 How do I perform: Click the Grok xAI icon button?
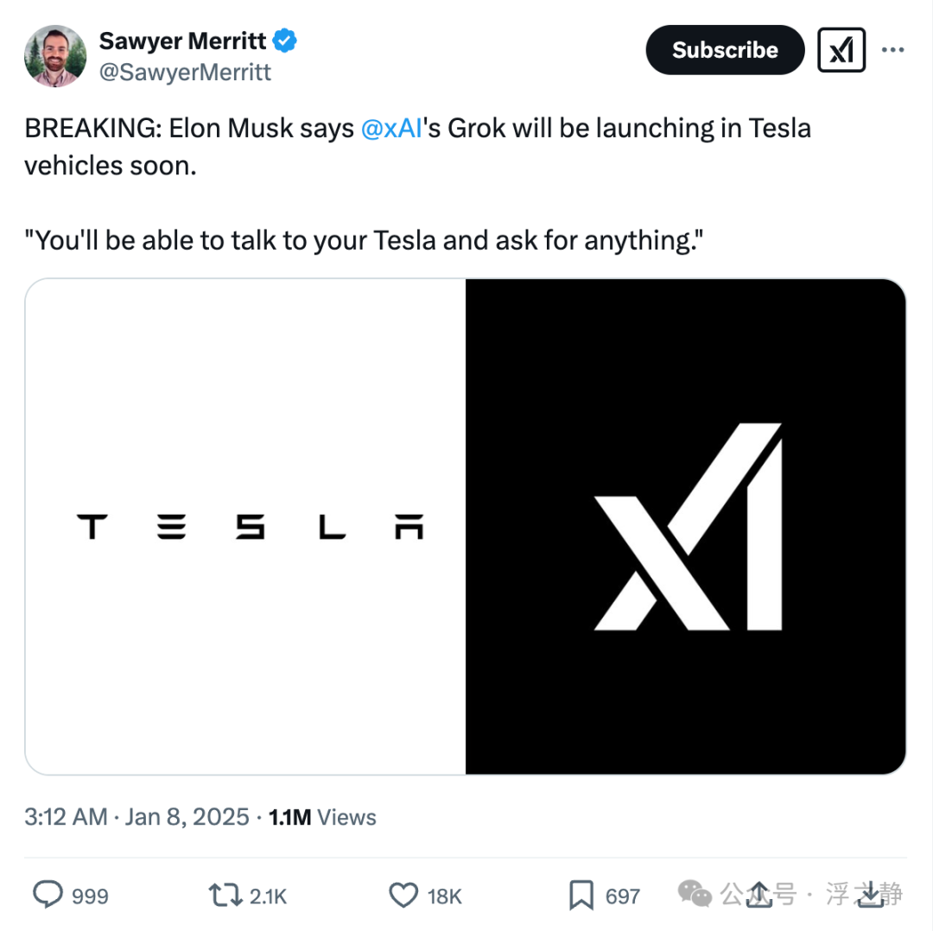[841, 50]
